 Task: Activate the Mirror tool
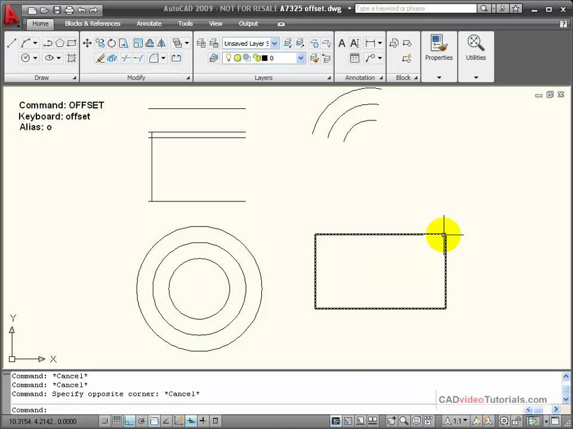(161, 43)
